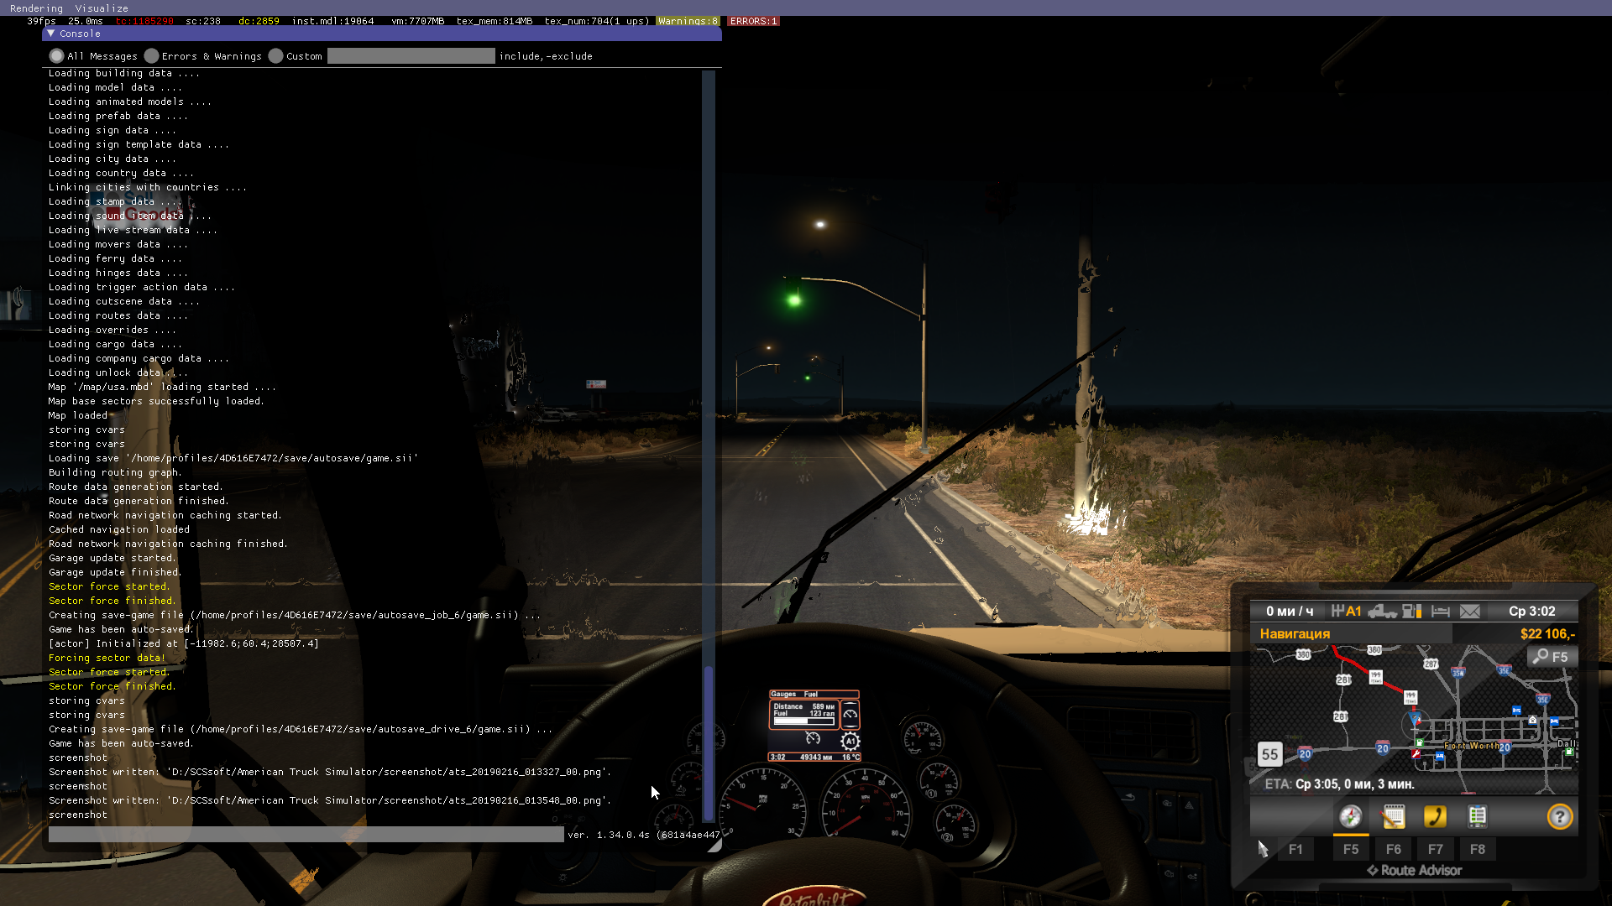The height and width of the screenshot is (906, 1612).
Task: Click the rest bed status icon
Action: 1441,612
